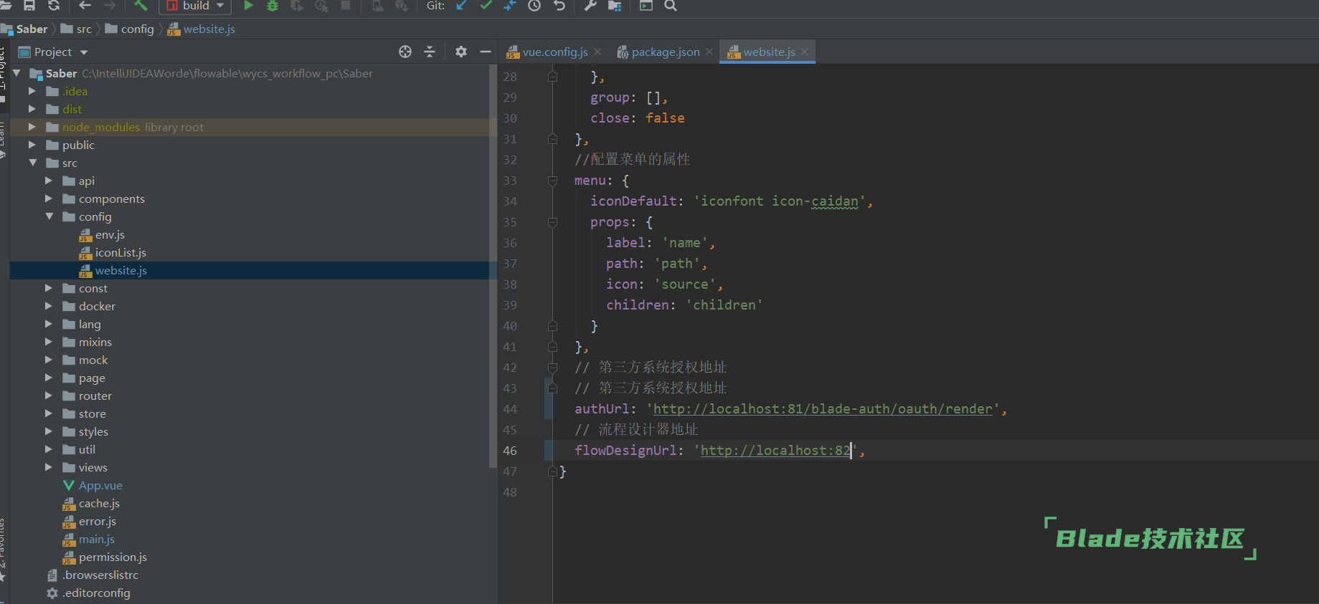The height and width of the screenshot is (604, 1319).
Task: Expand the .idea folder
Action: [32, 91]
